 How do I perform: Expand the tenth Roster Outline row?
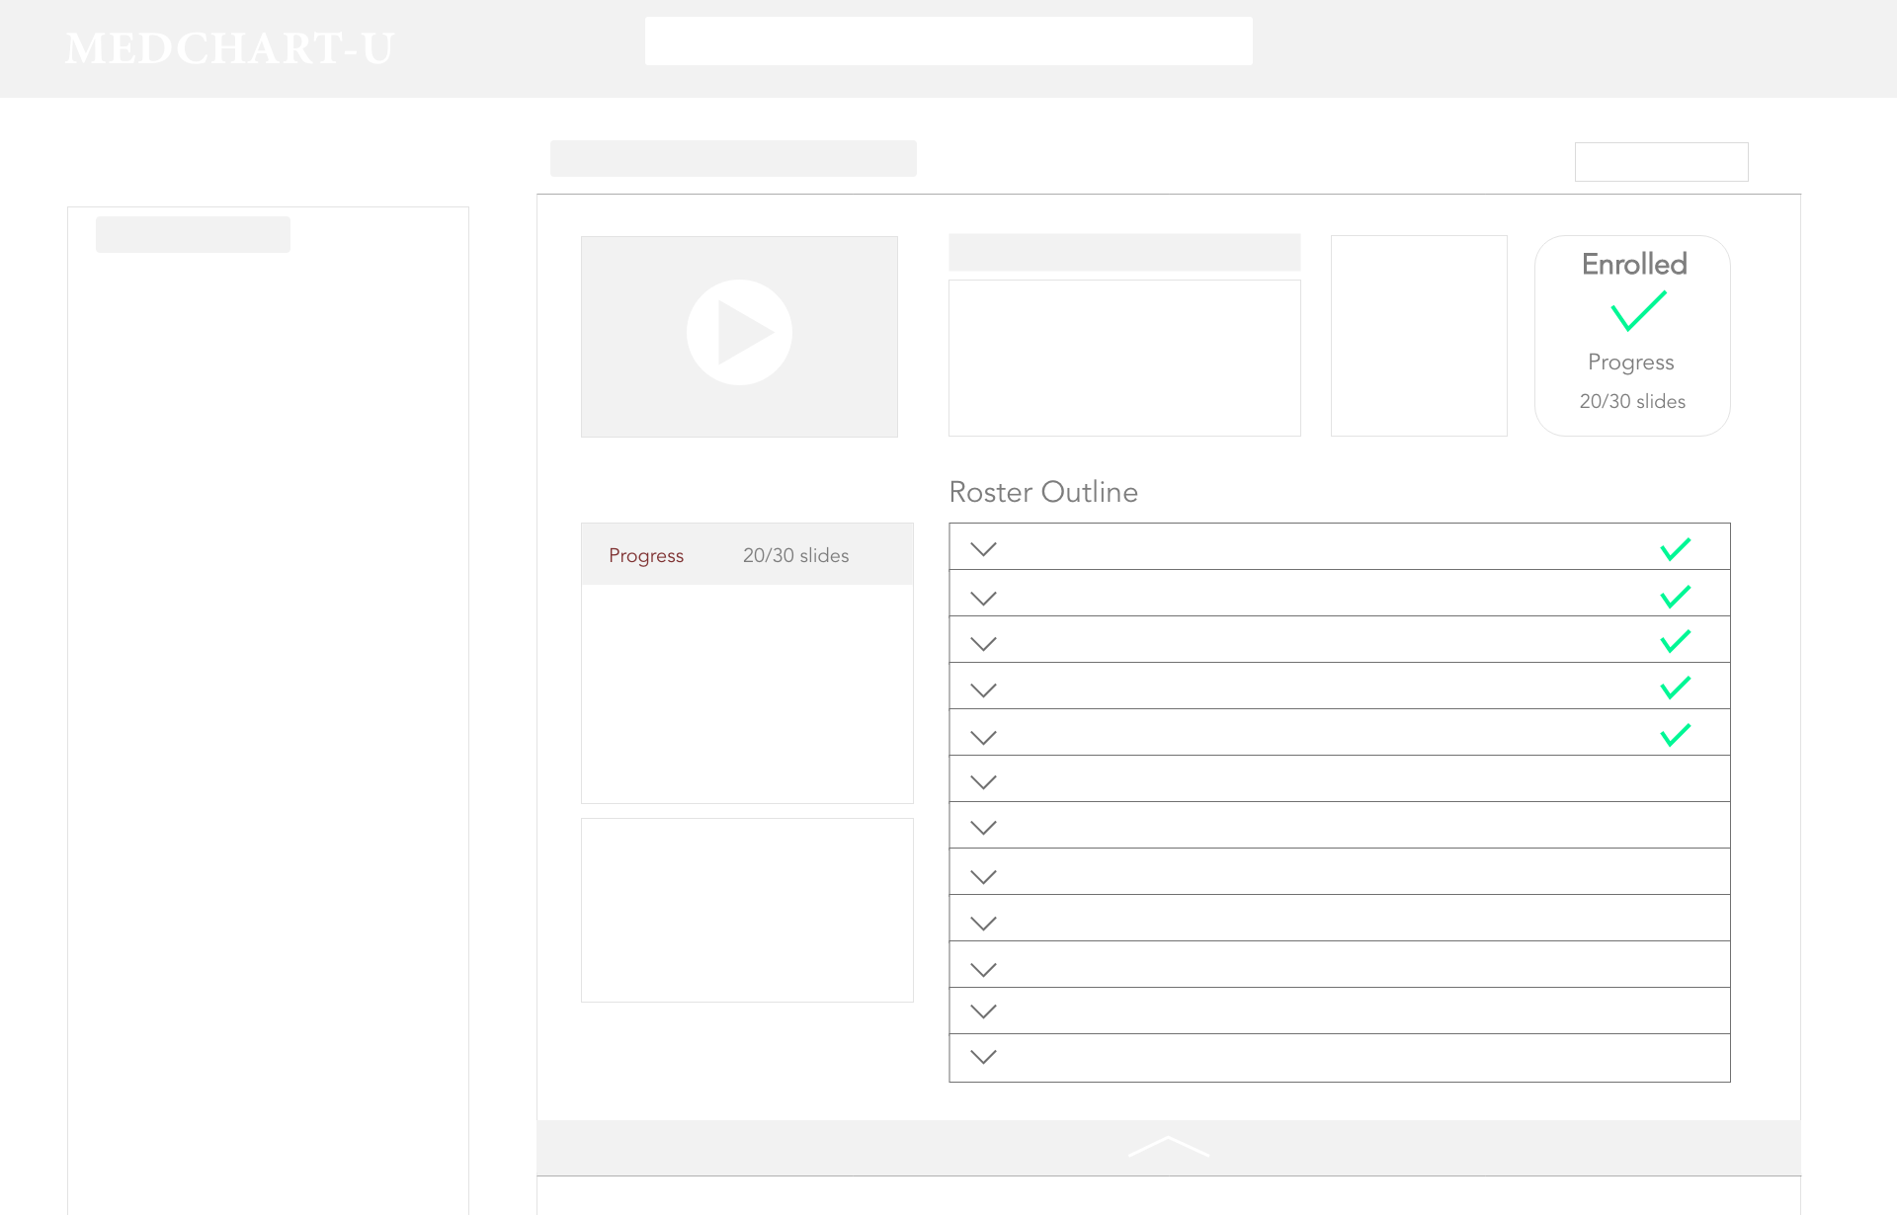click(x=984, y=970)
